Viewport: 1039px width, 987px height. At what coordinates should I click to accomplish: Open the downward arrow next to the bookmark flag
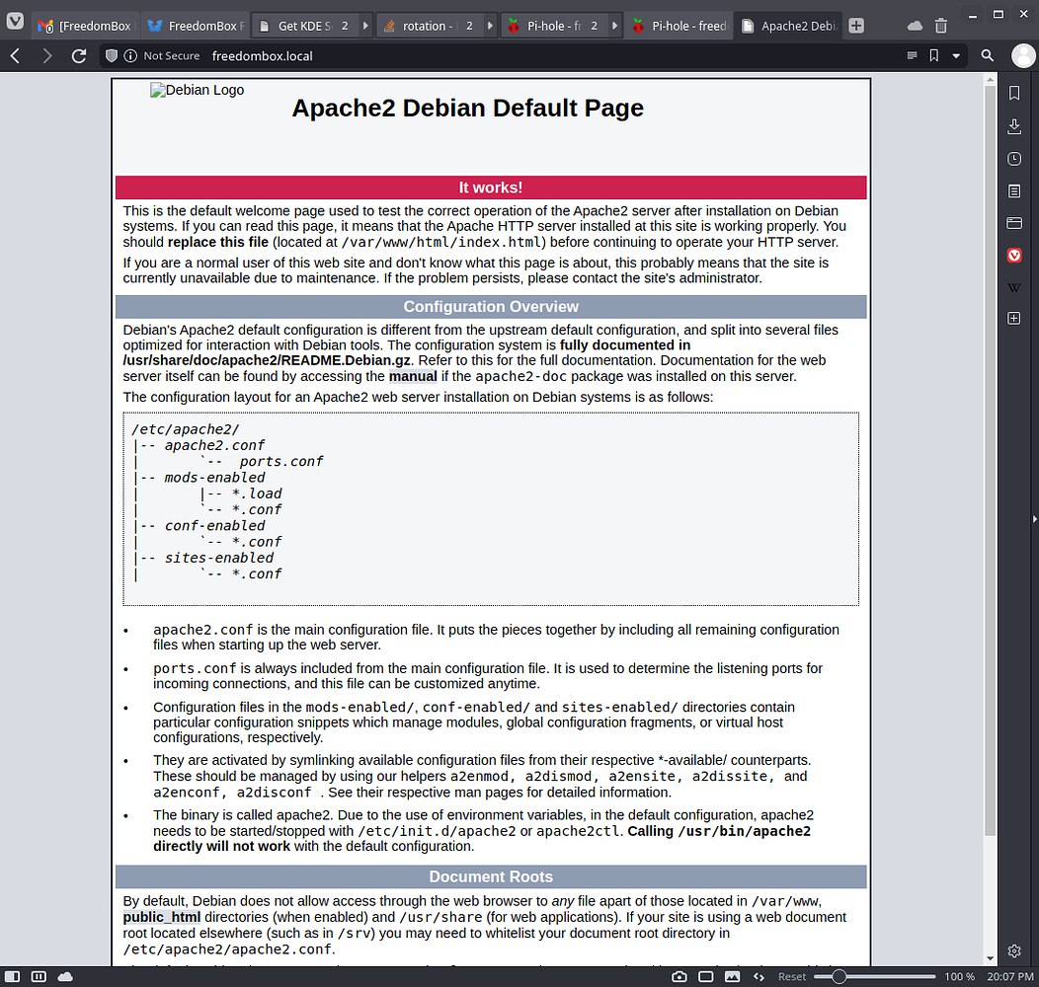point(954,55)
